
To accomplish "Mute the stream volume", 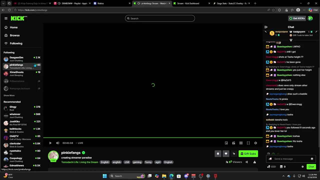I will [x=58, y=143].
